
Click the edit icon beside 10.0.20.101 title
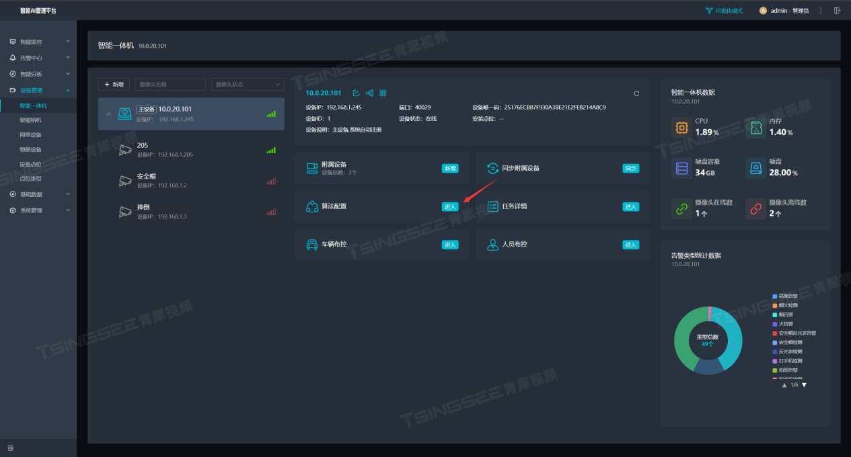click(357, 93)
